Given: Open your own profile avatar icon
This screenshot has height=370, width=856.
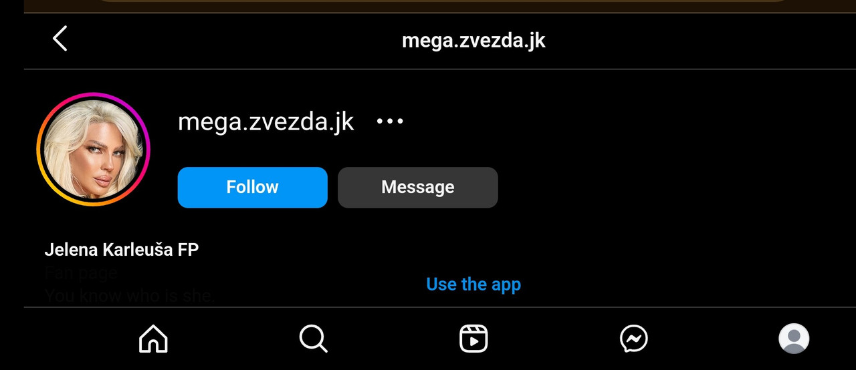Looking at the screenshot, I should [794, 339].
